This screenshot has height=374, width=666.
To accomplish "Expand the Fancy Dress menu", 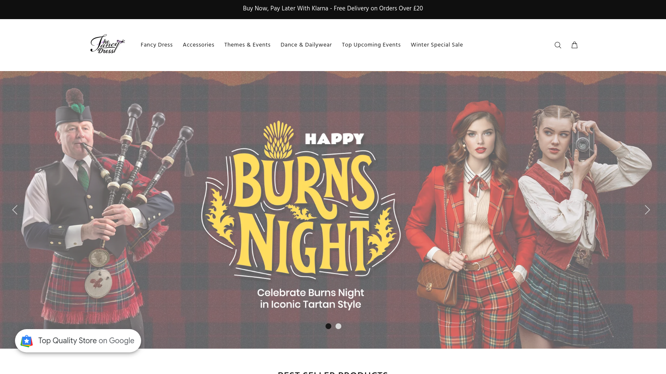I will [157, 45].
